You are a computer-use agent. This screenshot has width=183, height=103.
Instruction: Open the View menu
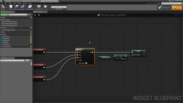[x=15, y=3]
